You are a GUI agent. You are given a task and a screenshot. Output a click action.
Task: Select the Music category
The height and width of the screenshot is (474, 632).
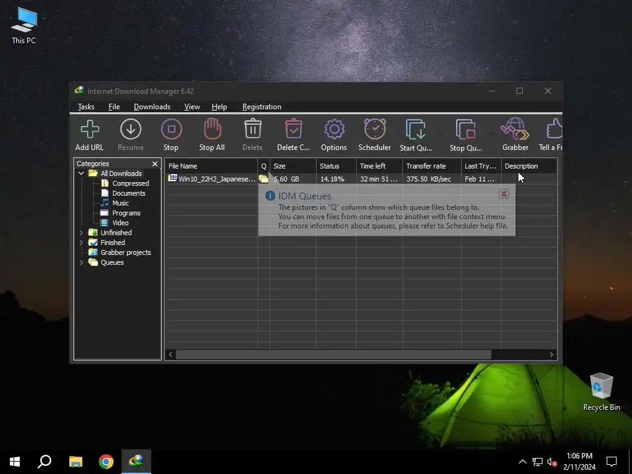point(120,203)
